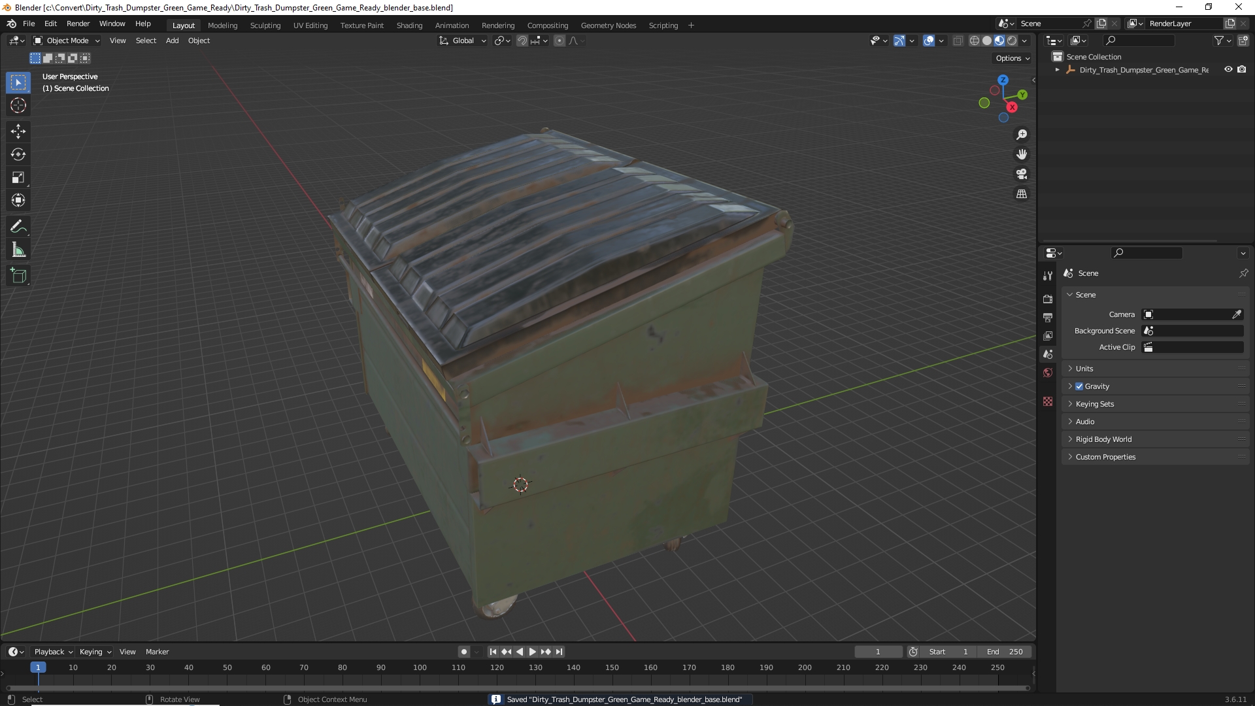Image resolution: width=1255 pixels, height=706 pixels.
Task: Open the File menu
Action: pyautogui.click(x=29, y=24)
